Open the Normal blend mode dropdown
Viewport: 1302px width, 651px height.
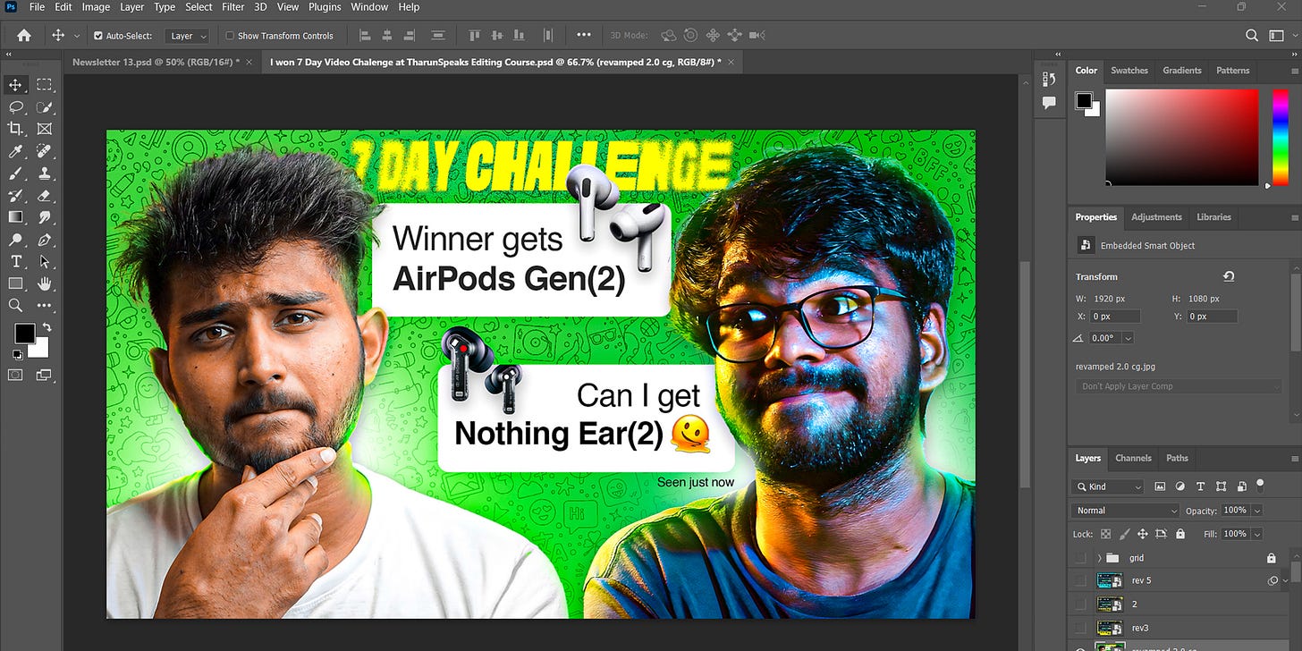(x=1126, y=511)
